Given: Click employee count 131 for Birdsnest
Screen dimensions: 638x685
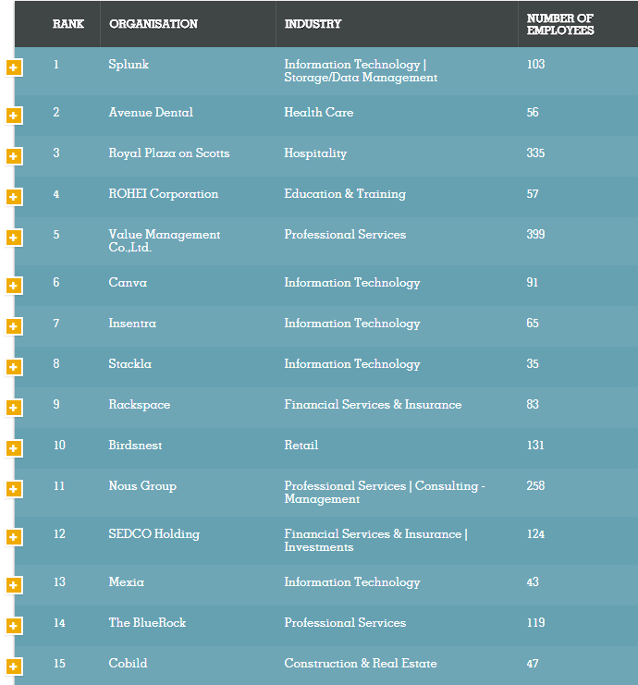Looking at the screenshot, I should pyautogui.click(x=535, y=445).
